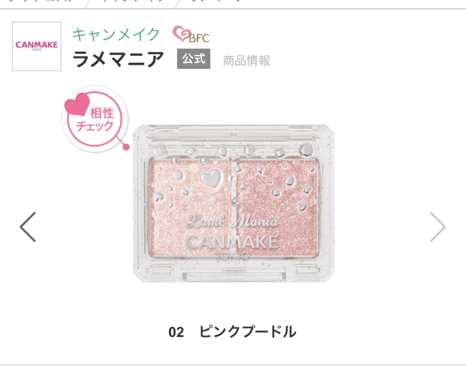Open the キャンメイク brand link
Viewport: 466px width, 373px height.
click(116, 34)
